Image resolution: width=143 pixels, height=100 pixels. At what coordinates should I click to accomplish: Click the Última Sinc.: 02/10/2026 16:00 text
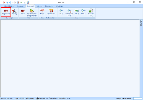click(59, 98)
